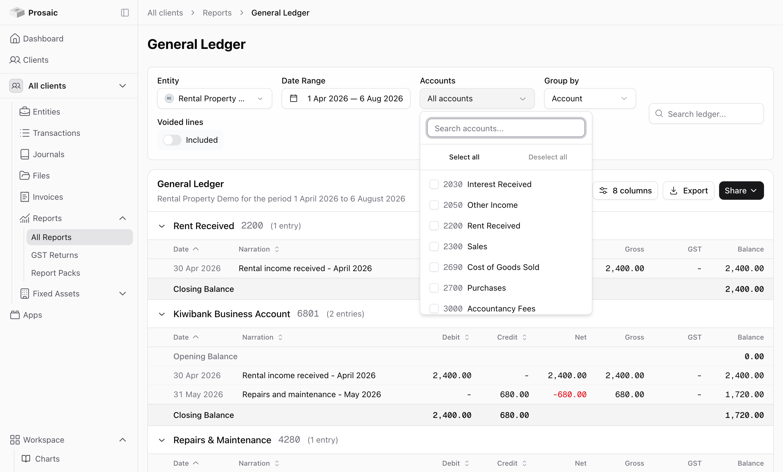The image size is (783, 472).
Task: Open Dashboard from the home icon
Action: [15, 39]
